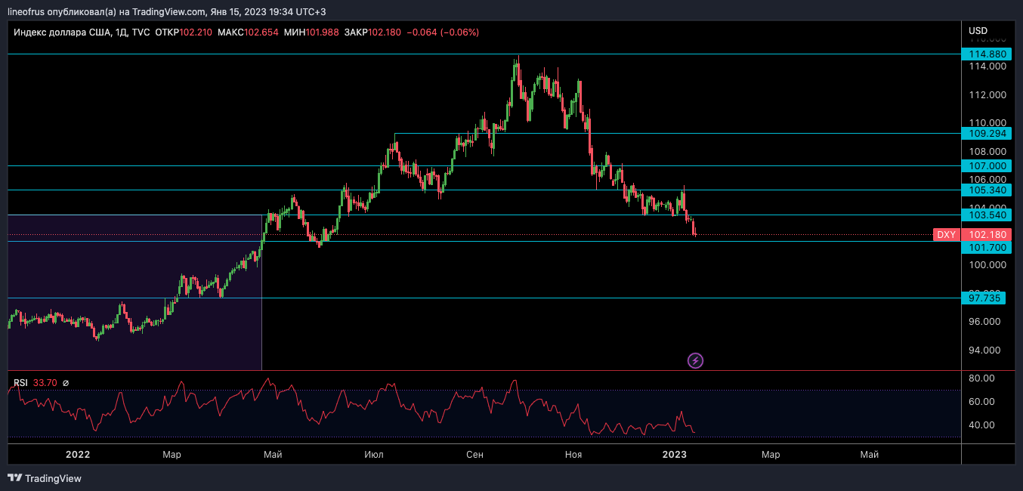Click the TVC exchange text
The image size is (1023, 491).
point(140,32)
